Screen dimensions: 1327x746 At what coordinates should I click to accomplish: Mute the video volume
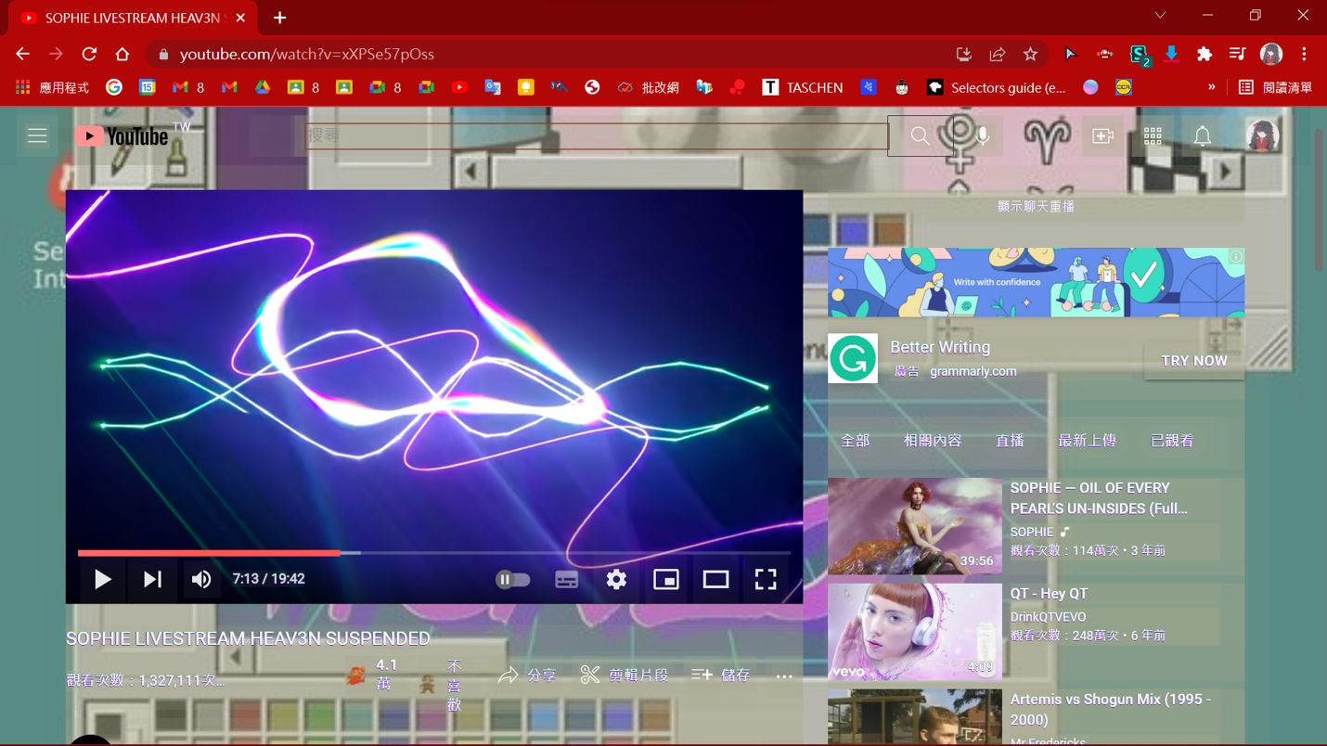pos(201,580)
